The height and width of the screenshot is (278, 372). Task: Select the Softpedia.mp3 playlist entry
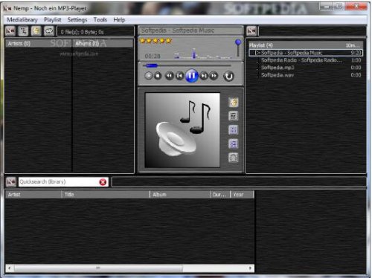coord(305,68)
